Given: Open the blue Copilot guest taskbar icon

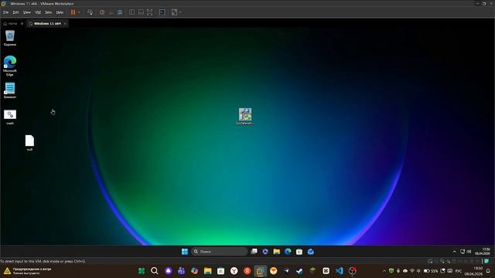Looking at the screenshot, I should click(265, 252).
